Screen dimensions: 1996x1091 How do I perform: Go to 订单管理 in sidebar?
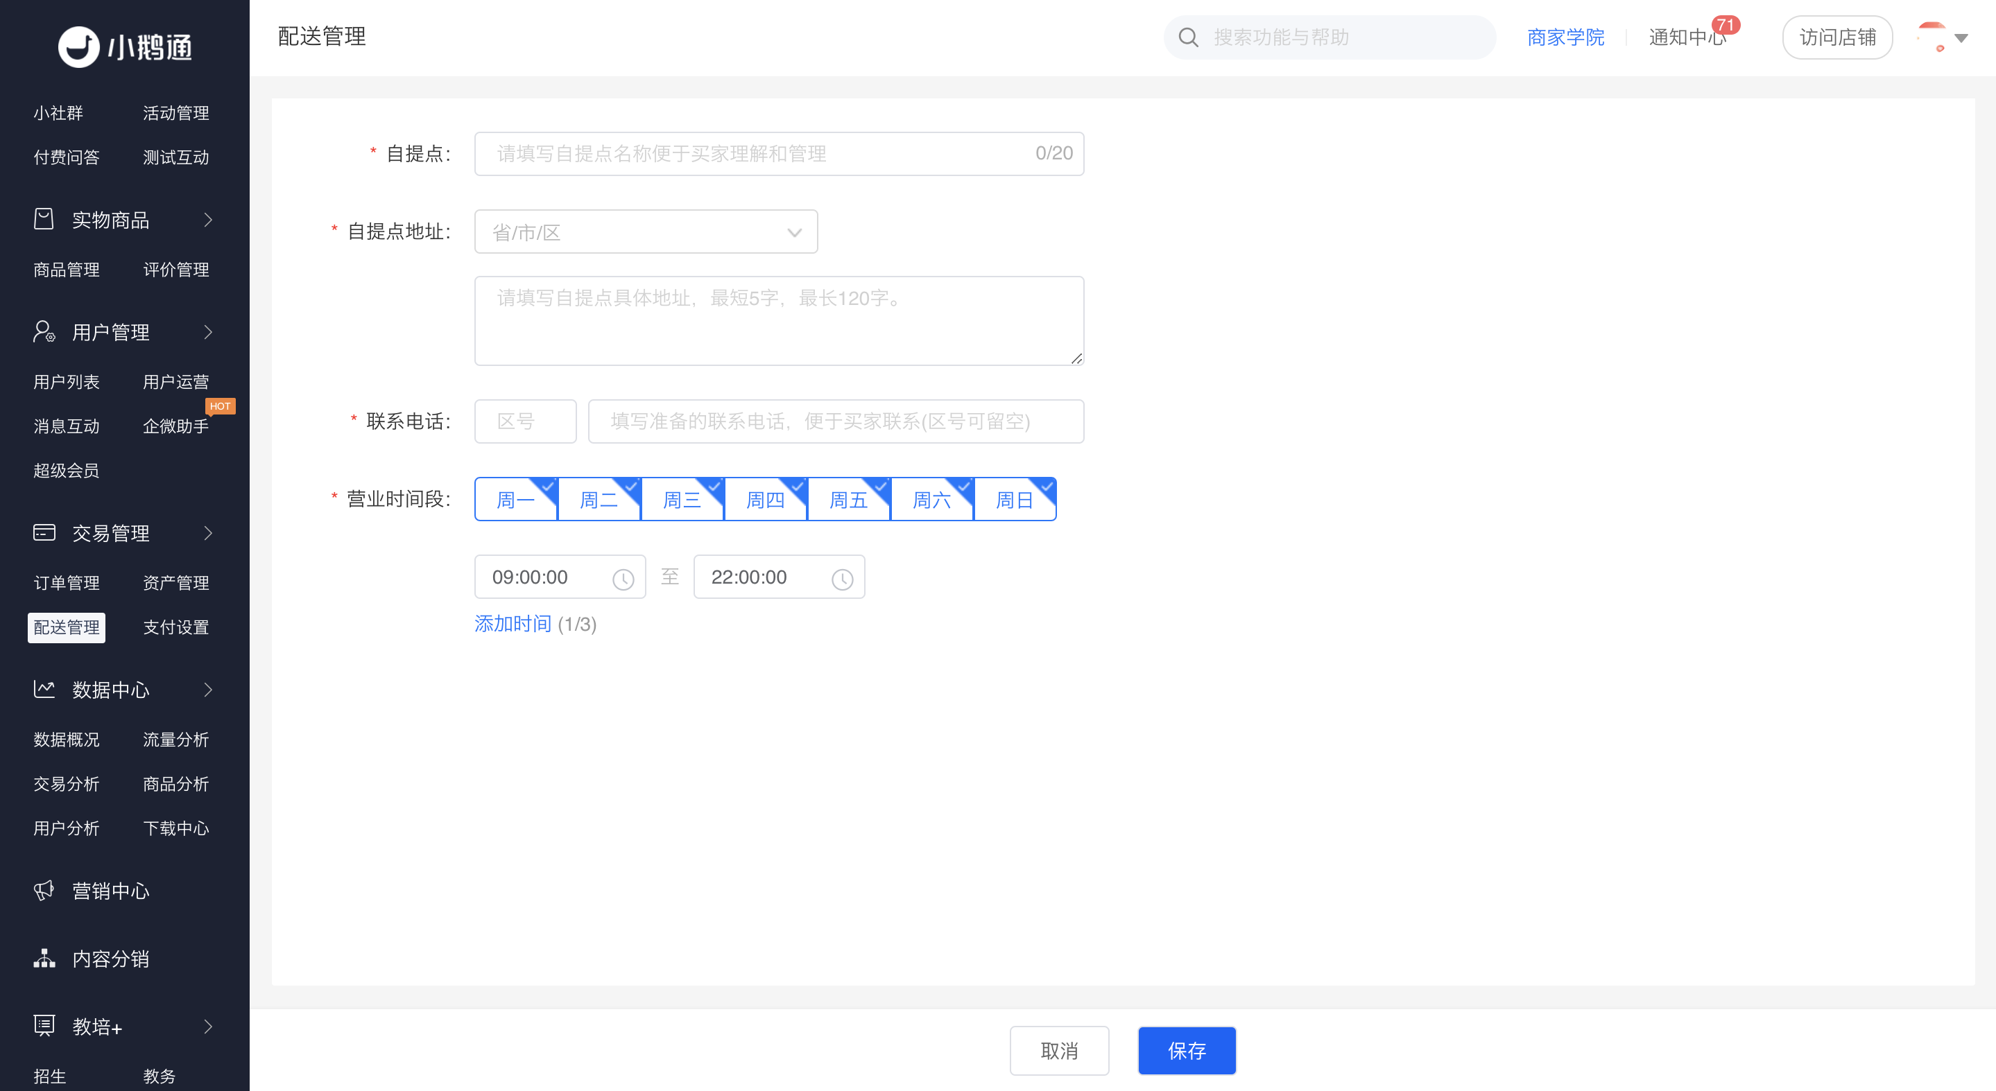(x=67, y=583)
